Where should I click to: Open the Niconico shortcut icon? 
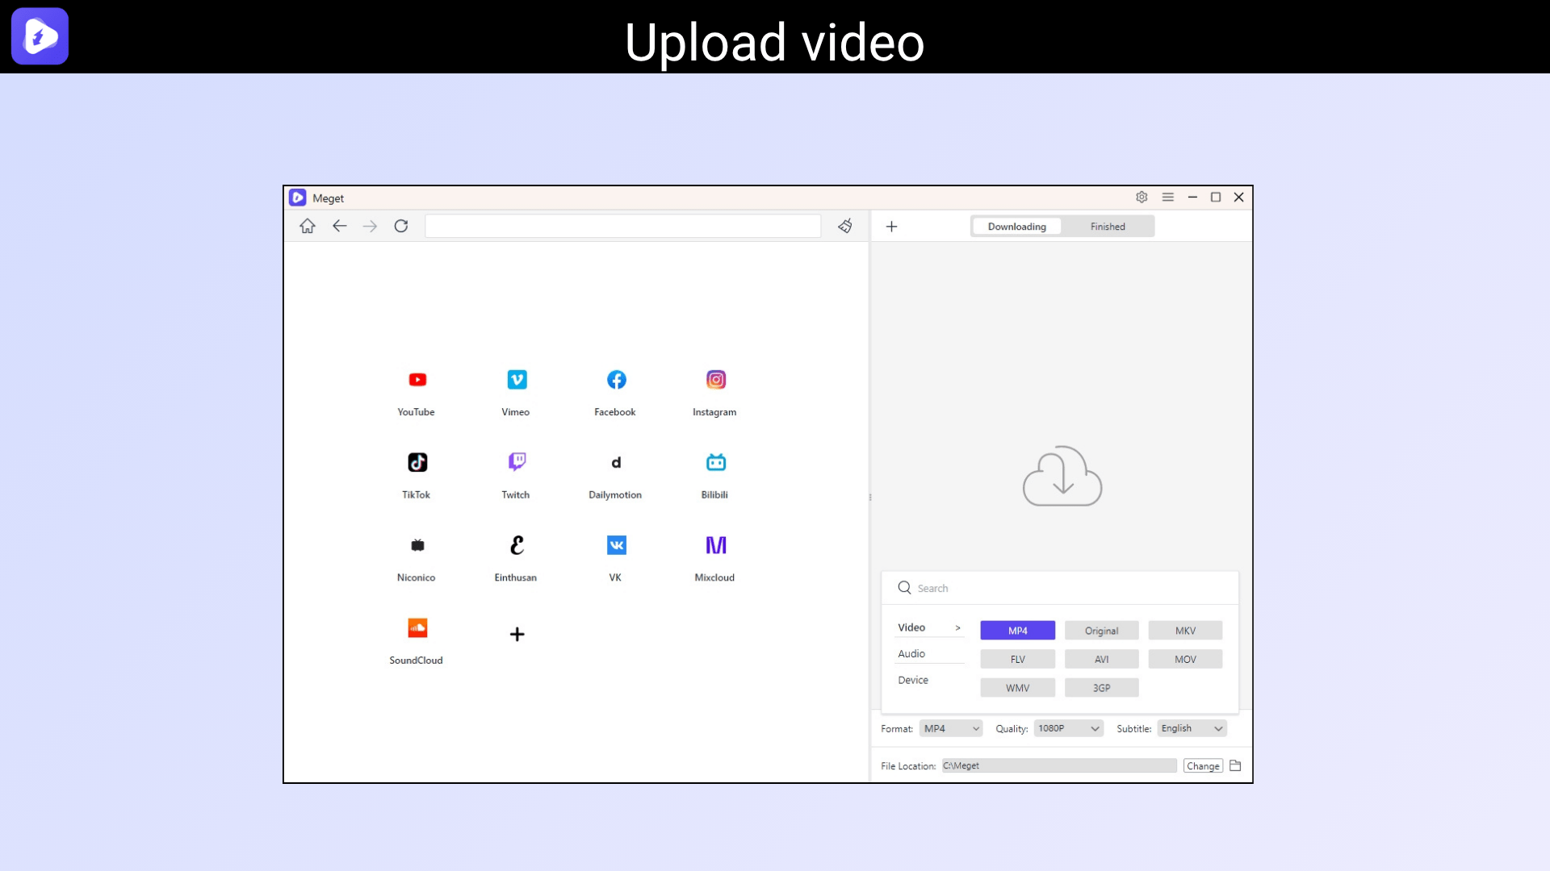tap(417, 545)
